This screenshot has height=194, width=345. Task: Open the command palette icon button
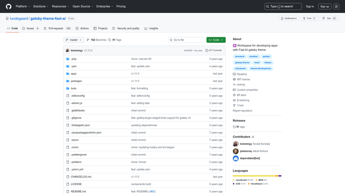point(336,6)
